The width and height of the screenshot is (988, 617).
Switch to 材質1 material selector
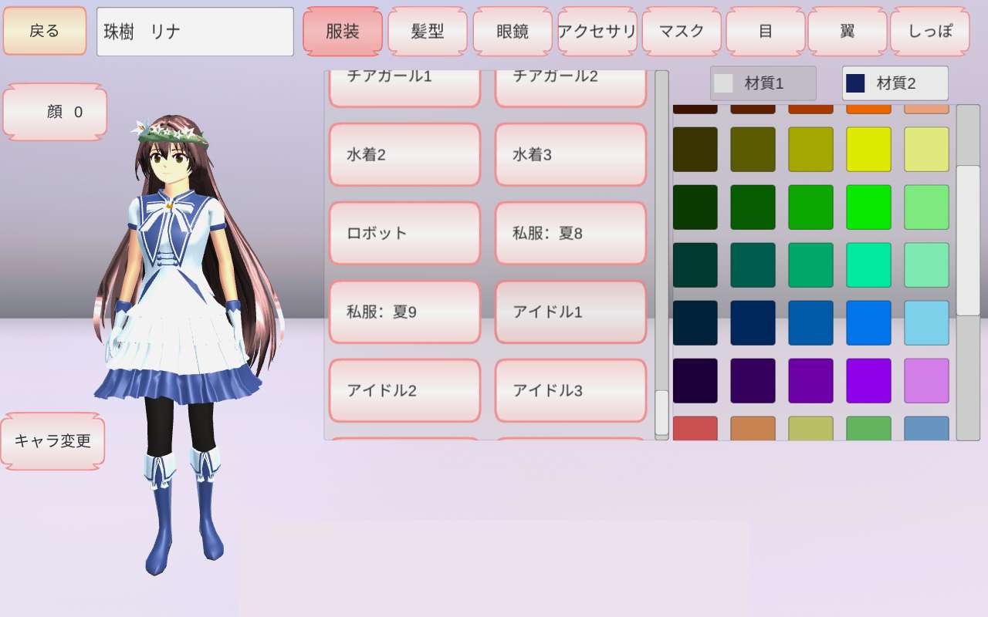coord(763,83)
